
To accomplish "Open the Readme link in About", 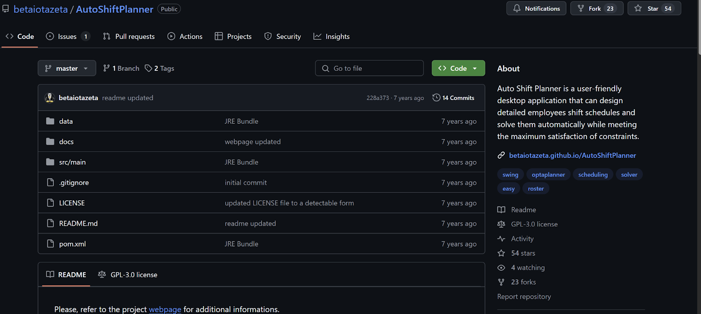I will [x=524, y=210].
